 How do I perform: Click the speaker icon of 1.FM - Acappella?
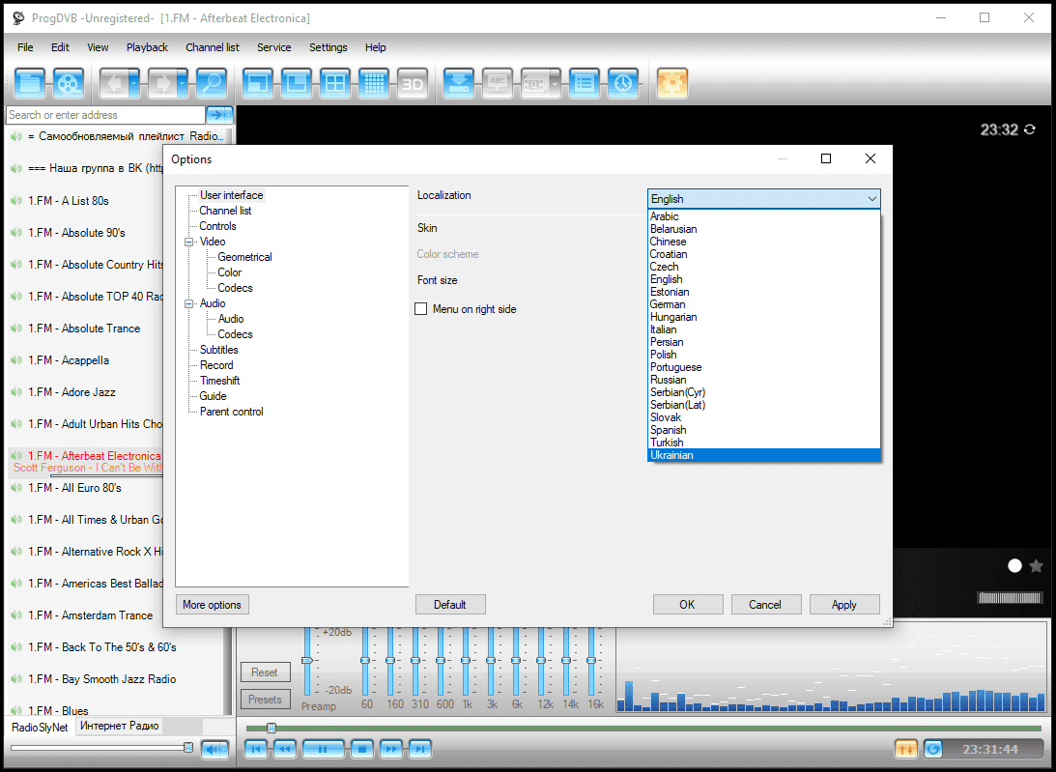(16, 360)
